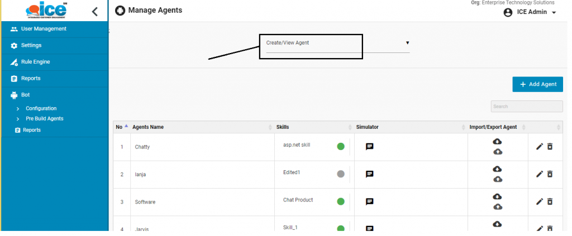This screenshot has width=572, height=236.
Task: Delete the Chatty agent
Action: pos(550,147)
